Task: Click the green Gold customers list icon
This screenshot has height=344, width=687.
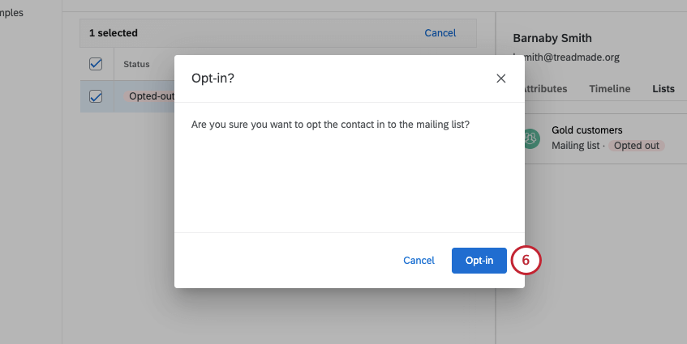Action: pos(530,138)
